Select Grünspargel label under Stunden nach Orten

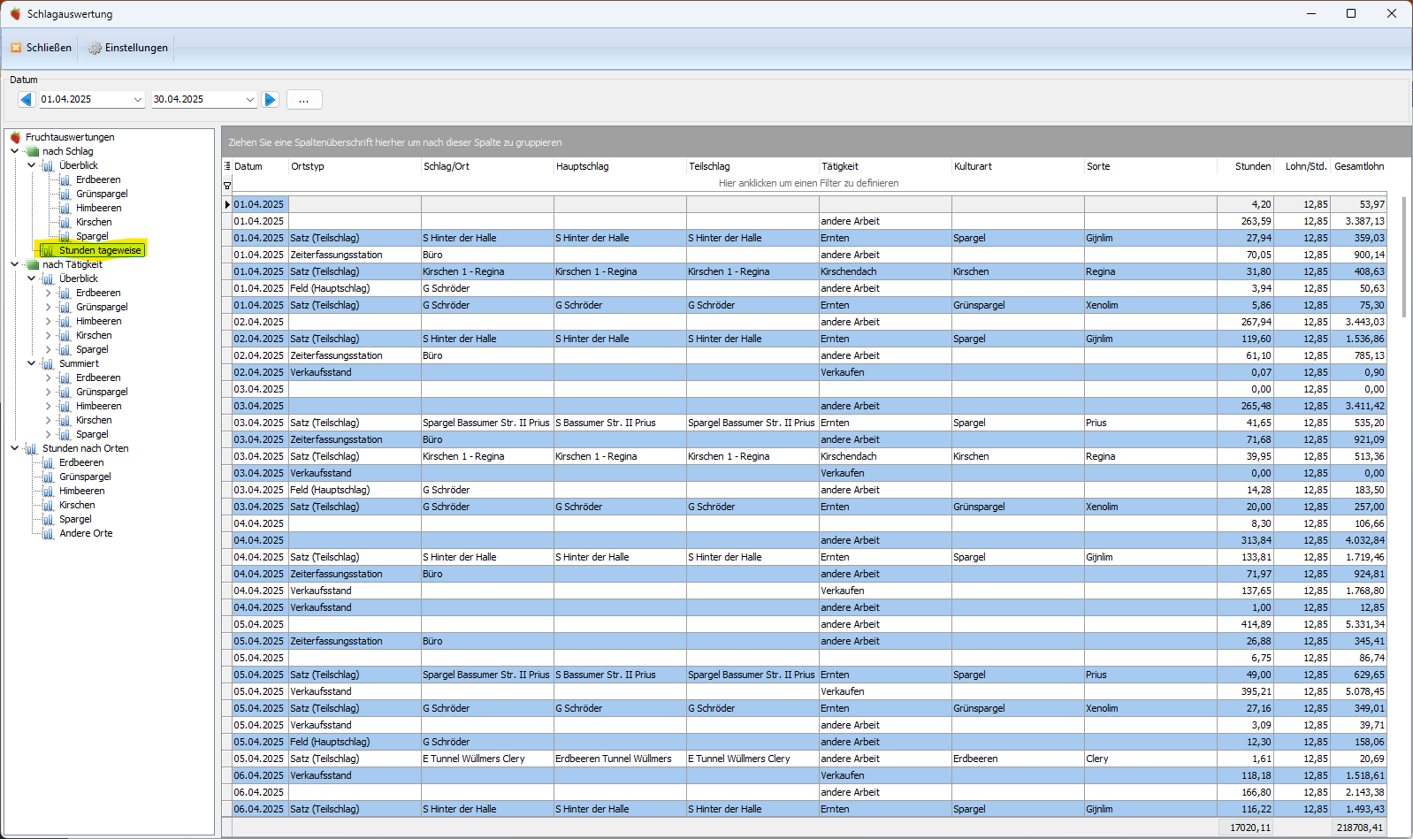[x=85, y=477]
